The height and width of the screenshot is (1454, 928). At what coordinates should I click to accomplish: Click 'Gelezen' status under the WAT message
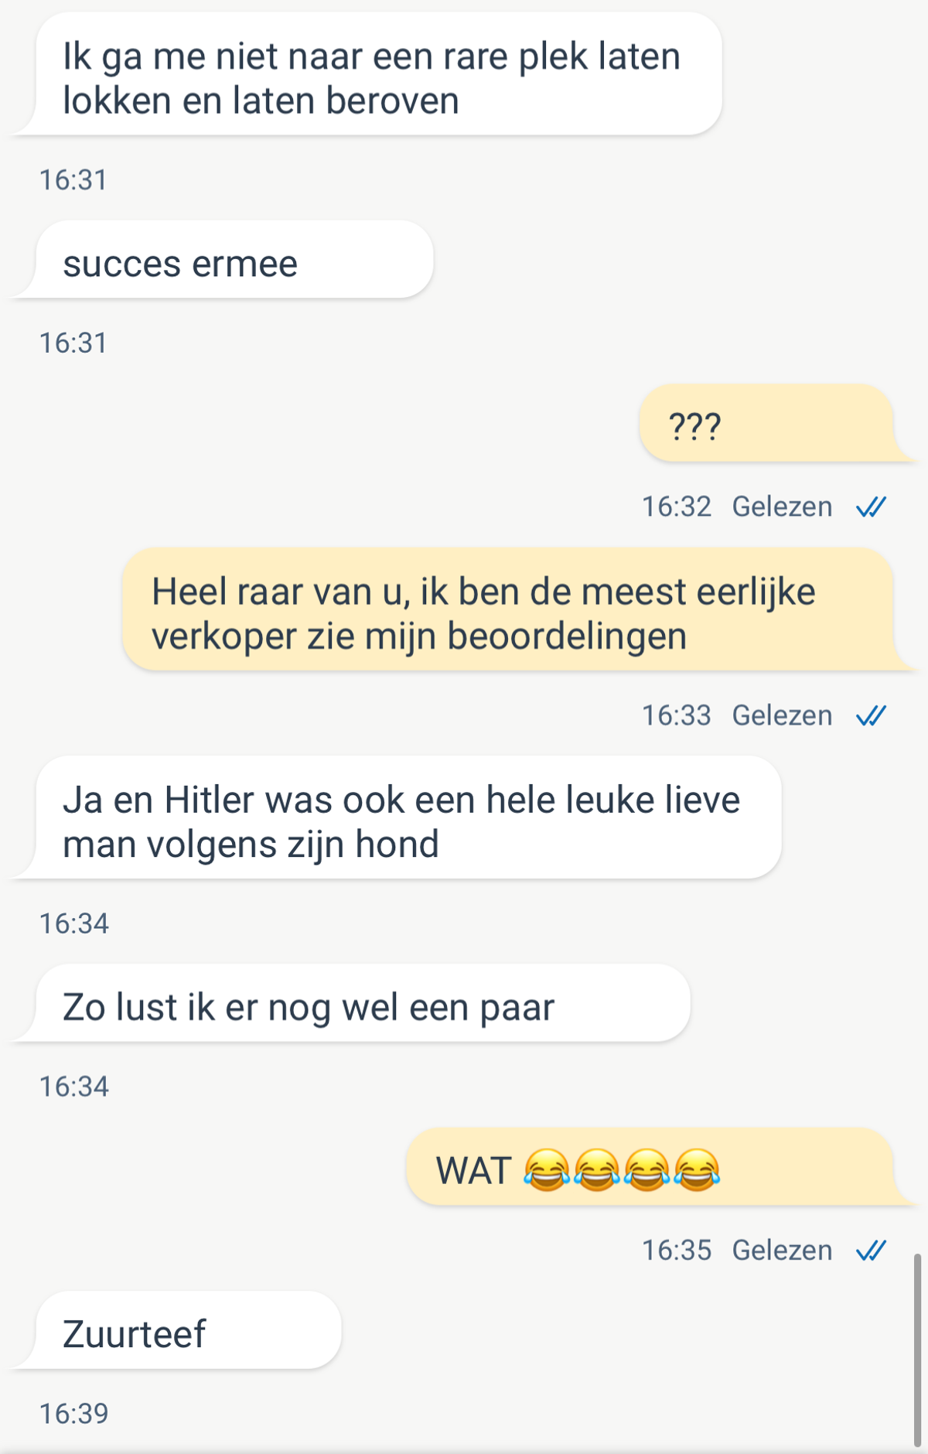[x=782, y=1251]
